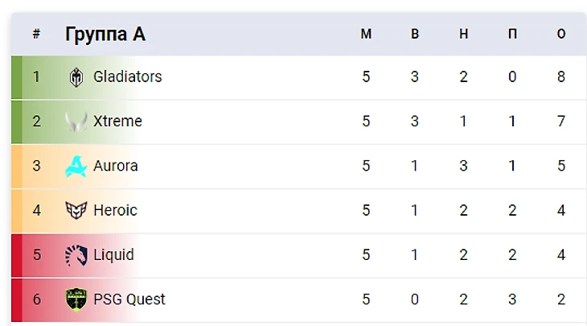Click the В wins column header
The image size is (587, 326).
click(415, 34)
